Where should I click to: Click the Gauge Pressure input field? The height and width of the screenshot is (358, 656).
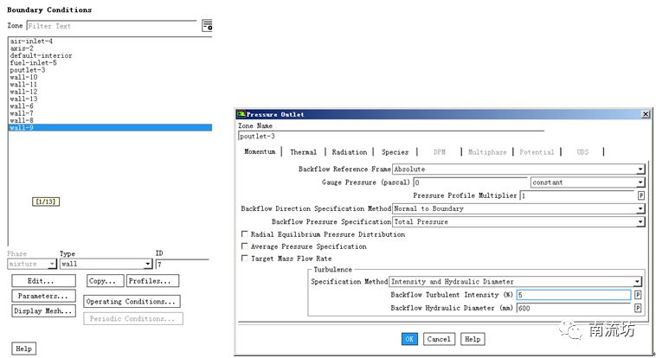470,182
